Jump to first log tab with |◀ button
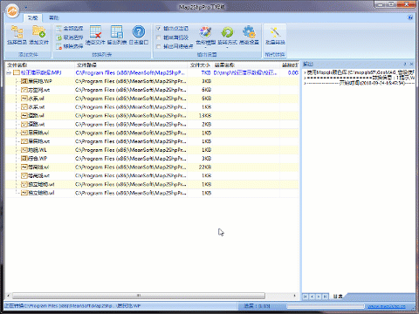This screenshot has height=314, width=419. (x=306, y=297)
